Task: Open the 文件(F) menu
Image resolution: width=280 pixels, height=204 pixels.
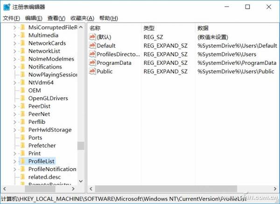Action: click(x=11, y=18)
